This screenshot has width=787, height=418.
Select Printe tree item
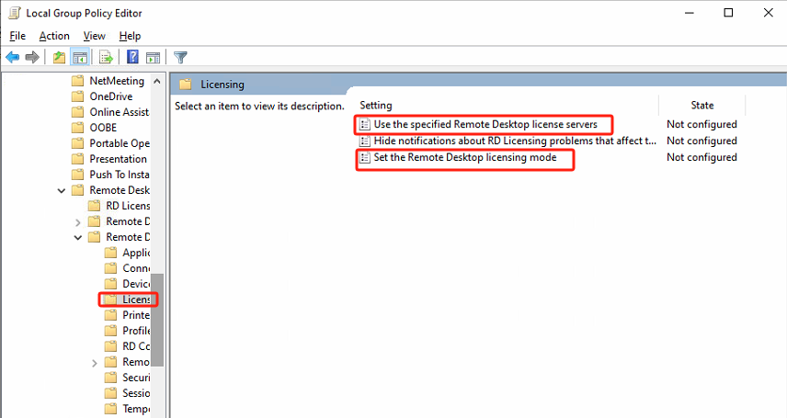pos(136,315)
